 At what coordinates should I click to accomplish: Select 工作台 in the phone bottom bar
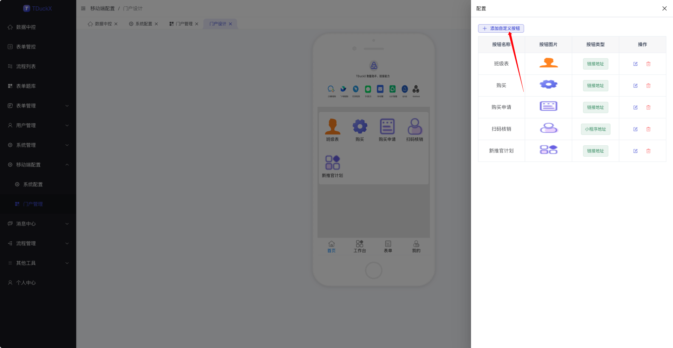[360, 247]
